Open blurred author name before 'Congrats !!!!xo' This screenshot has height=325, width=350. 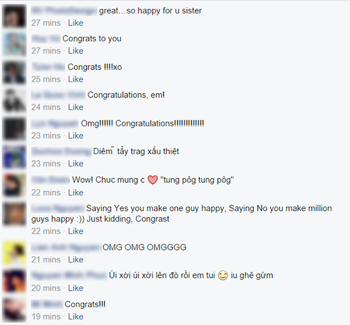click(48, 67)
